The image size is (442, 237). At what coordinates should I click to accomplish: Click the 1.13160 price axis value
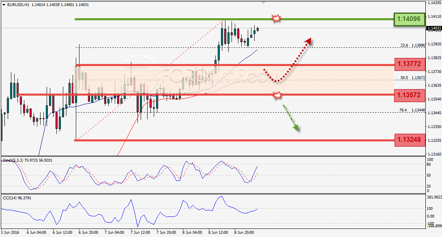coord(434,154)
